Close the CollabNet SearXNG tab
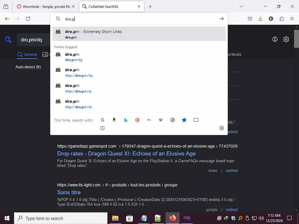The width and height of the screenshot is (299, 224). coord(139,6)
